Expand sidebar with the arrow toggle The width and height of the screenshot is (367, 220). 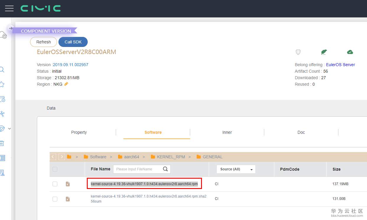(11, 28)
